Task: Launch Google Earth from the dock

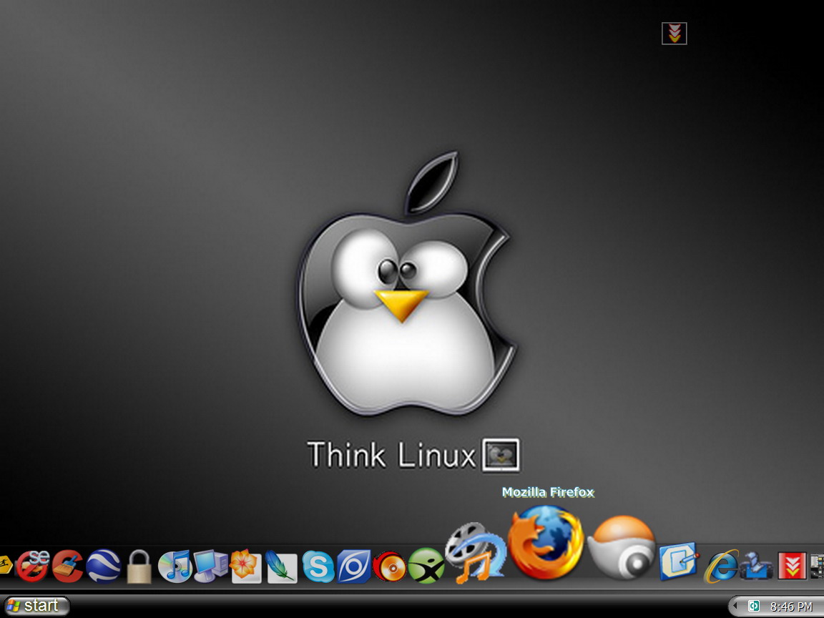Action: (x=104, y=566)
